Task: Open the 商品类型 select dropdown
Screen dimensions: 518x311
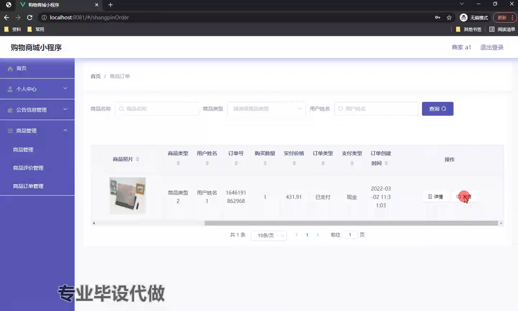Action: (267, 109)
